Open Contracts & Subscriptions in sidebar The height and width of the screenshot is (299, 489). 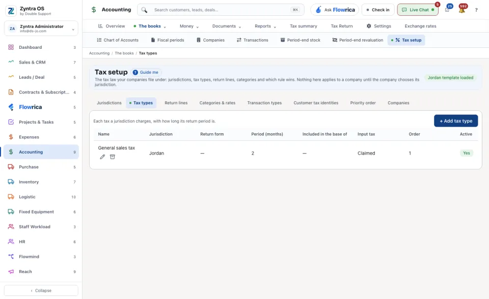click(41, 92)
